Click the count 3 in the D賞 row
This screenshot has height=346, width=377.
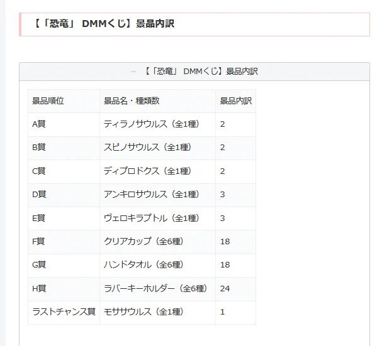pos(222,195)
